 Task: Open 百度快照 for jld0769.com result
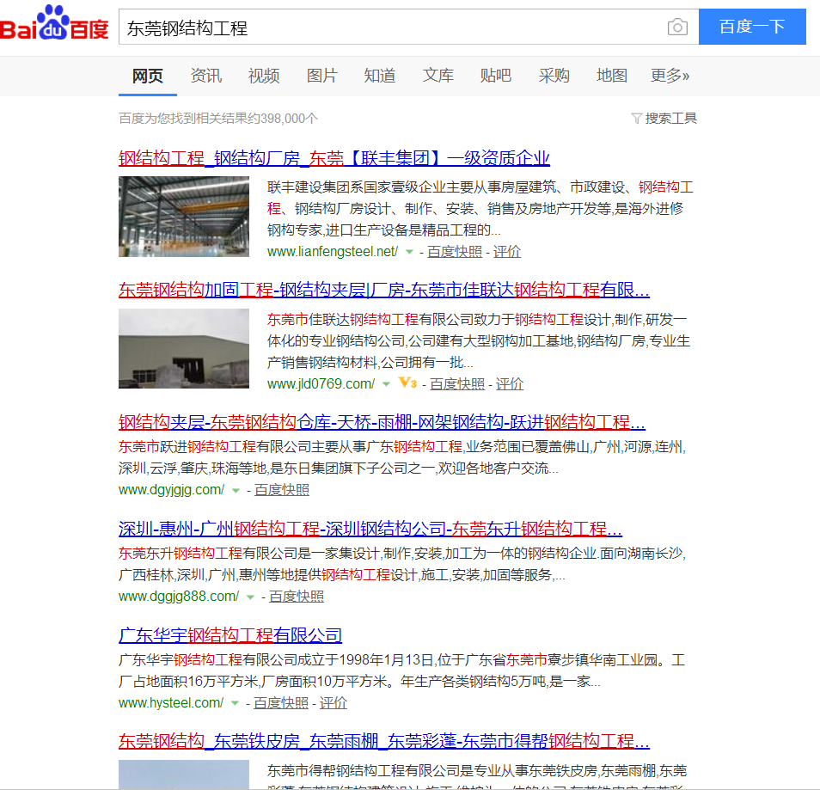[x=457, y=384]
